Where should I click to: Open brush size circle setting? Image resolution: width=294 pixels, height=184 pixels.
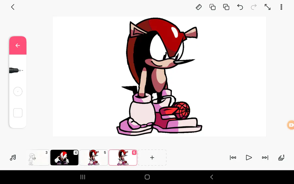18,92
